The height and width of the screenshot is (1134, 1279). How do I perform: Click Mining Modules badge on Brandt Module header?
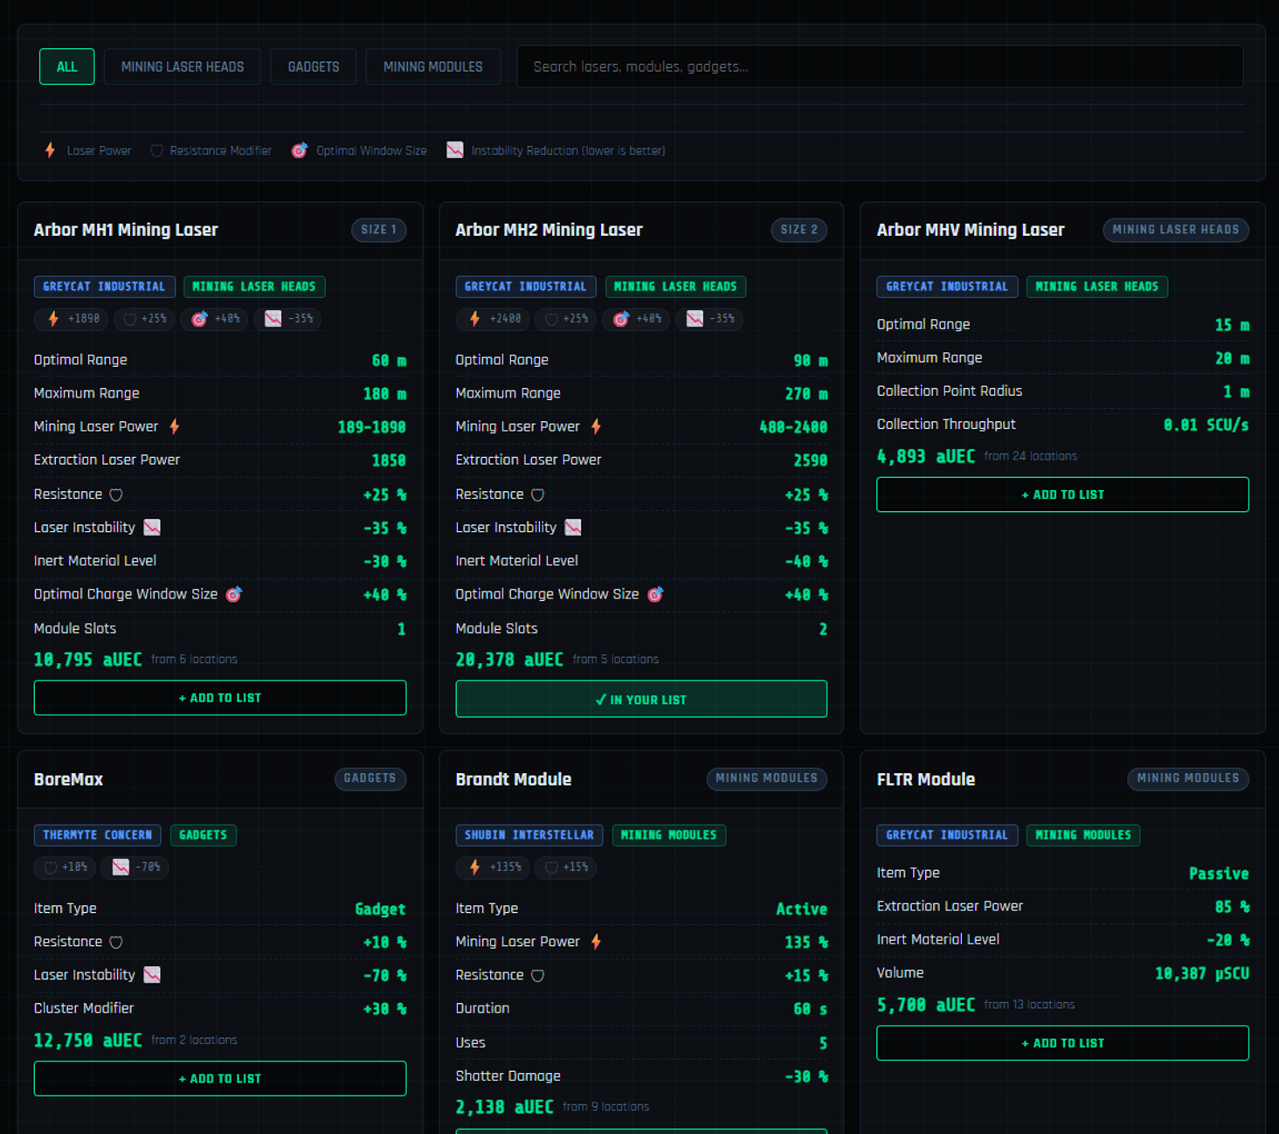(767, 778)
